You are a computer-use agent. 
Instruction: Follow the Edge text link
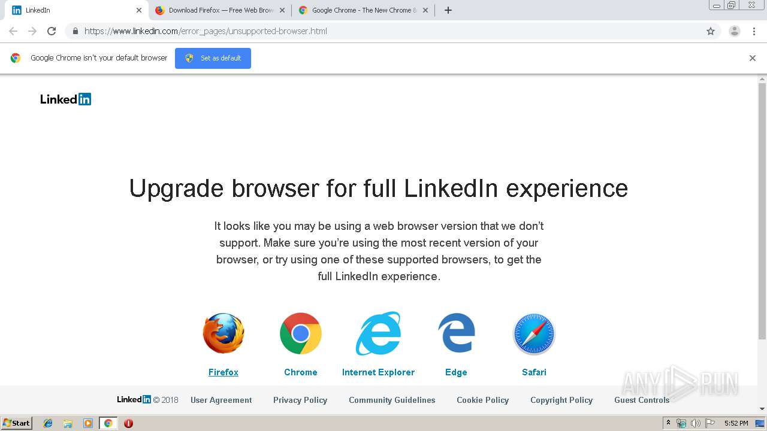pyautogui.click(x=456, y=372)
